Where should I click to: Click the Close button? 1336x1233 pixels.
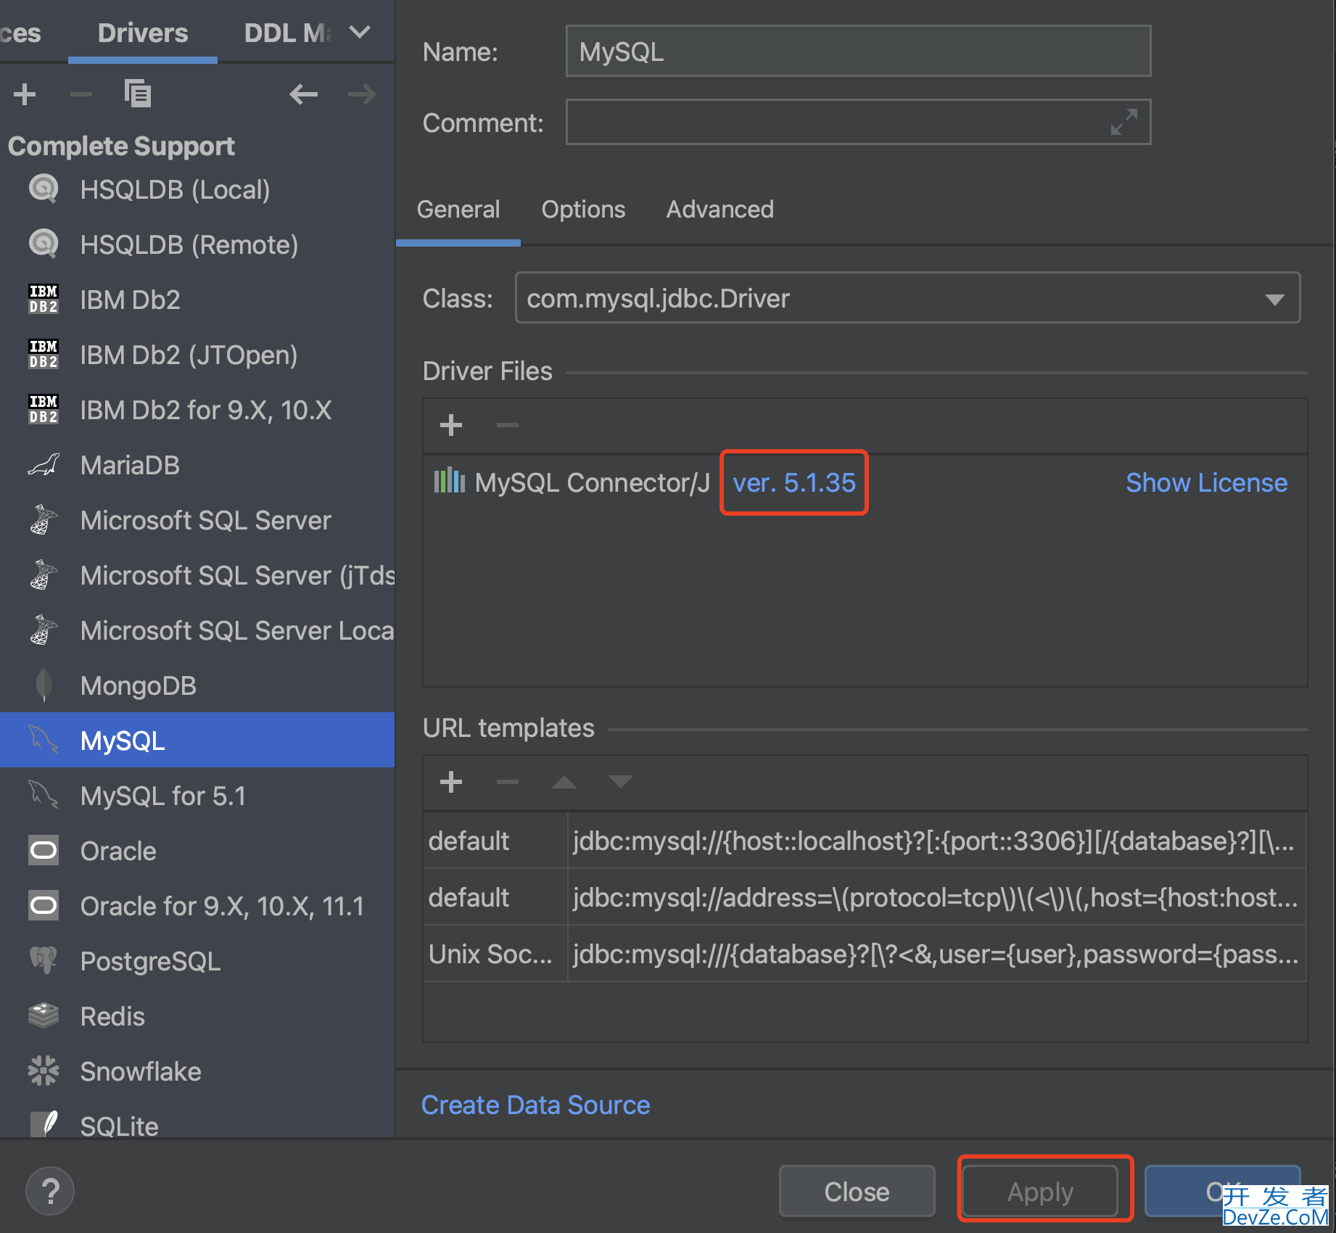point(857,1192)
